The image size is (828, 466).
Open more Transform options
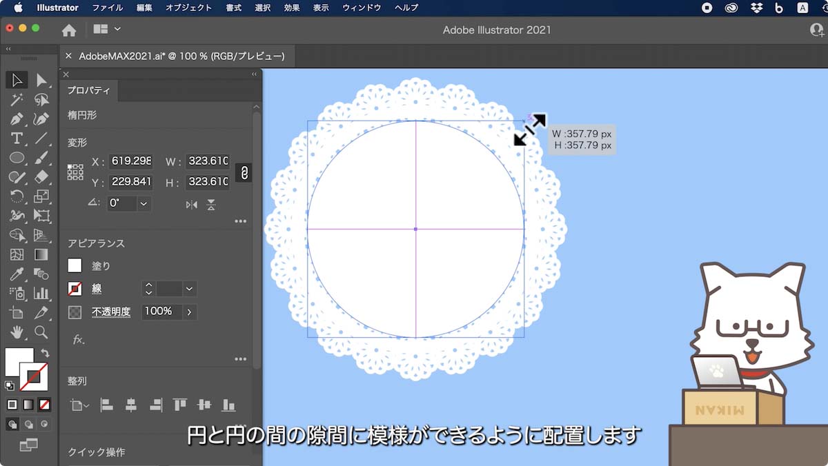click(x=240, y=221)
